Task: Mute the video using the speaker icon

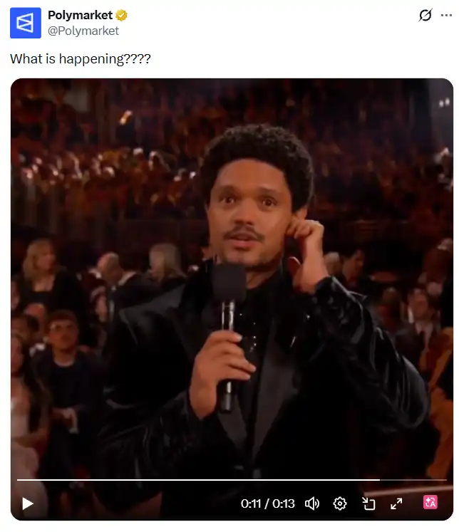Action: 311,504
